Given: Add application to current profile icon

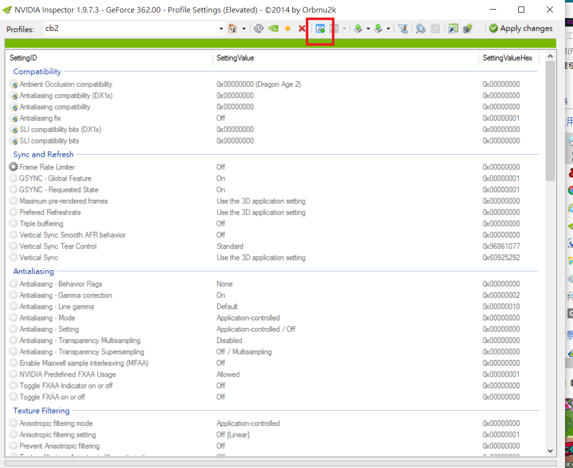Looking at the screenshot, I should point(320,29).
